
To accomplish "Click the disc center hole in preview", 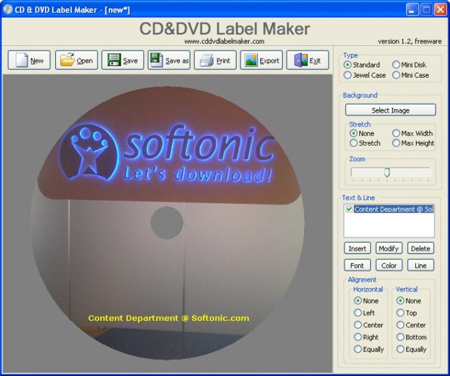I will (167, 222).
